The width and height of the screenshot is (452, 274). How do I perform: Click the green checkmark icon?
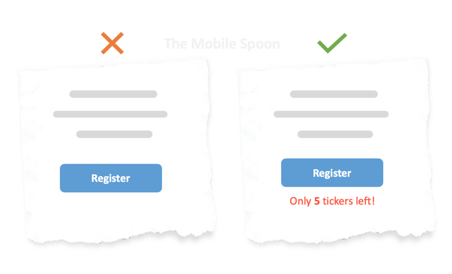pyautogui.click(x=331, y=44)
